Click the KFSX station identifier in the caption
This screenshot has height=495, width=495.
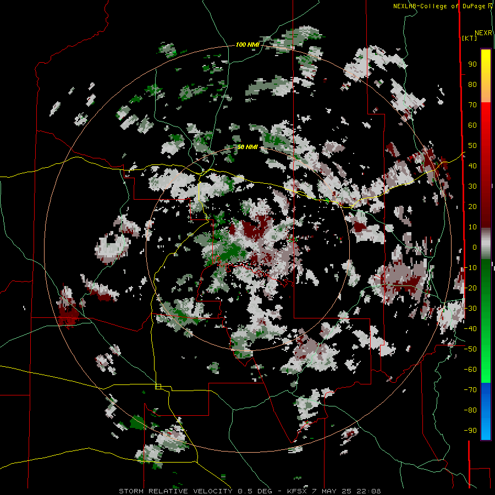[298, 491]
